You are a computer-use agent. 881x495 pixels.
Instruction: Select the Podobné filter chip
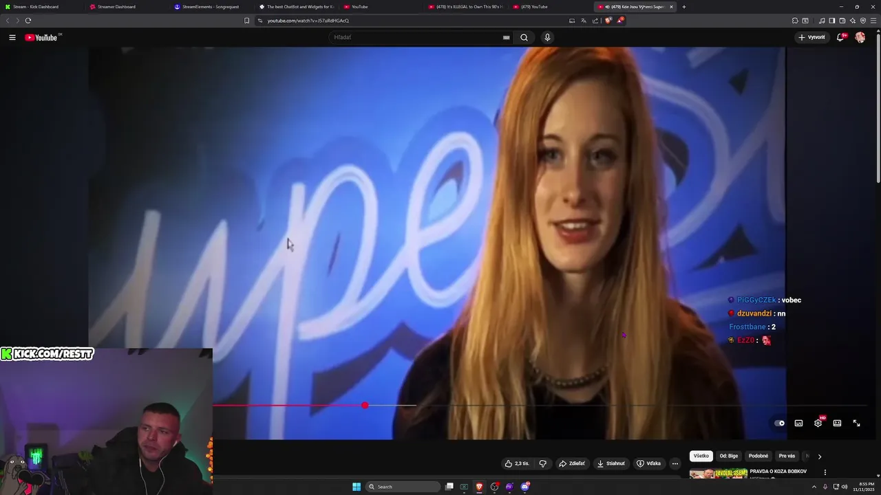click(758, 456)
